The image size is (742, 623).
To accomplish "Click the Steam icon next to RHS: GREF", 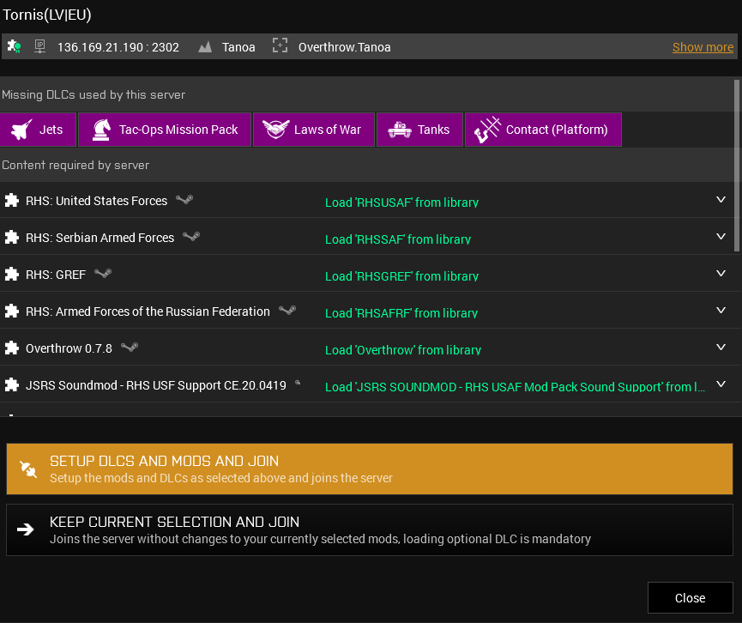I will [x=103, y=274].
